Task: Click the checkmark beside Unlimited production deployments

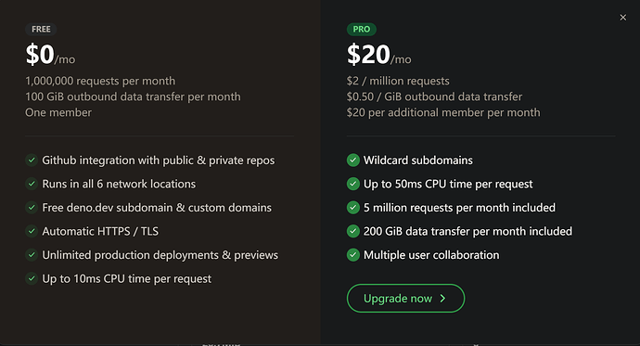Action: tap(32, 254)
